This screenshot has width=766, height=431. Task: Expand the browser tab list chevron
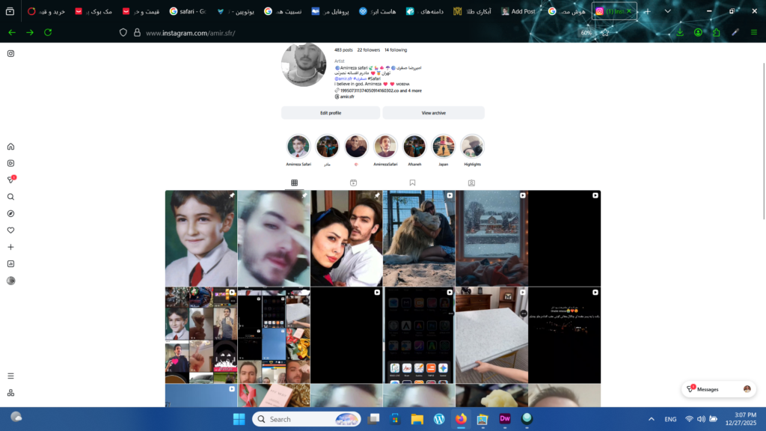point(668,11)
